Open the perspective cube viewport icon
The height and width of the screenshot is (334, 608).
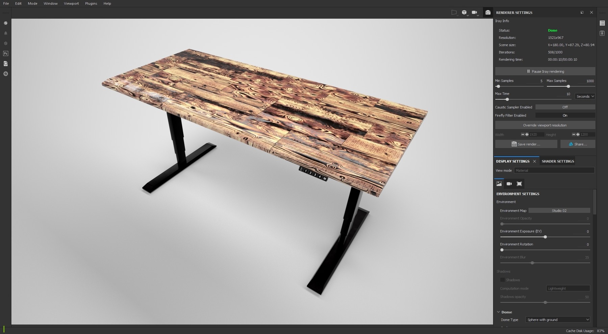[x=464, y=12]
